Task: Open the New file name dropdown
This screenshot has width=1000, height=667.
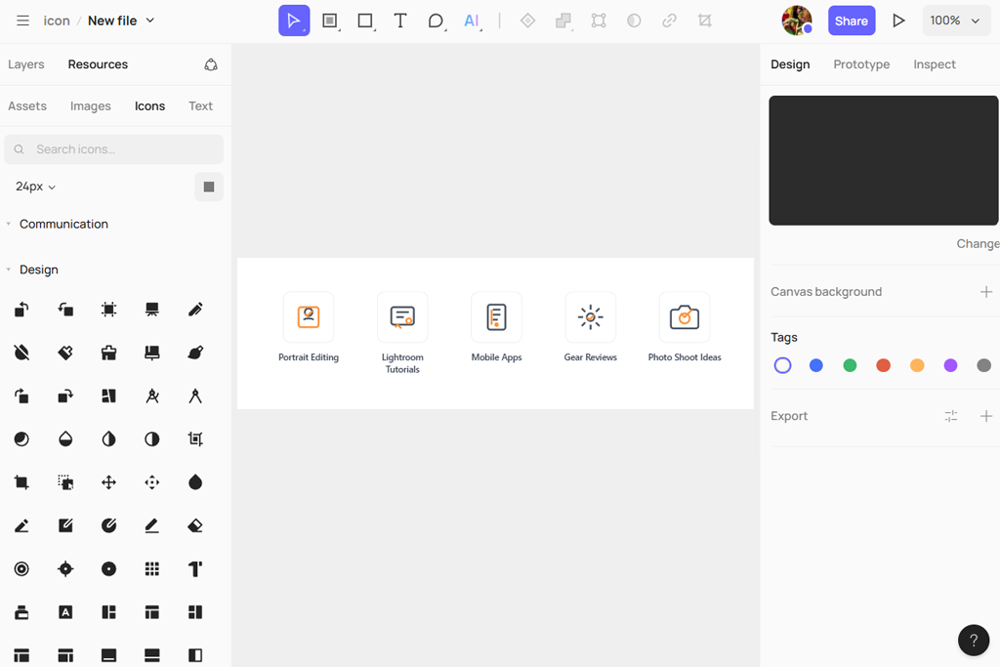Action: [121, 21]
